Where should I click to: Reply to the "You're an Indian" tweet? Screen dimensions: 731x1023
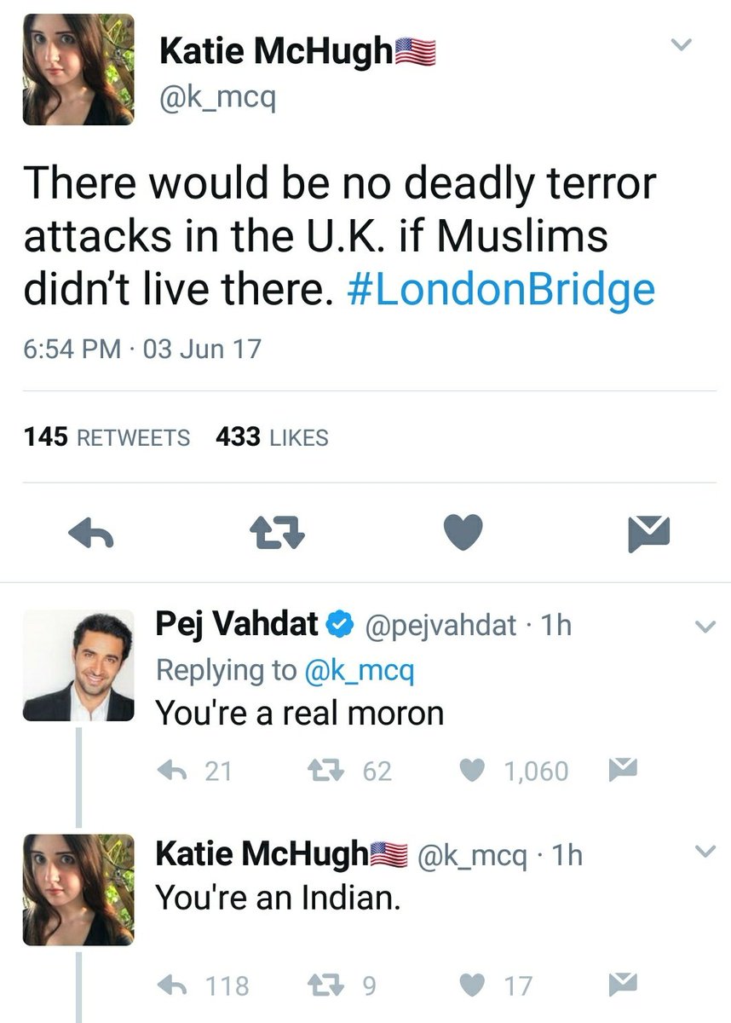173,985
